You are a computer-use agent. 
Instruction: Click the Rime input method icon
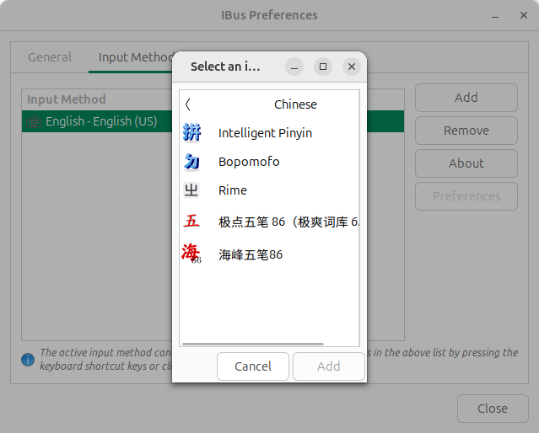click(191, 190)
